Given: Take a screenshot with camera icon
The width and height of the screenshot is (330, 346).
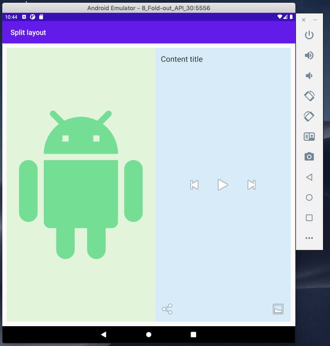Looking at the screenshot, I should 309,157.
